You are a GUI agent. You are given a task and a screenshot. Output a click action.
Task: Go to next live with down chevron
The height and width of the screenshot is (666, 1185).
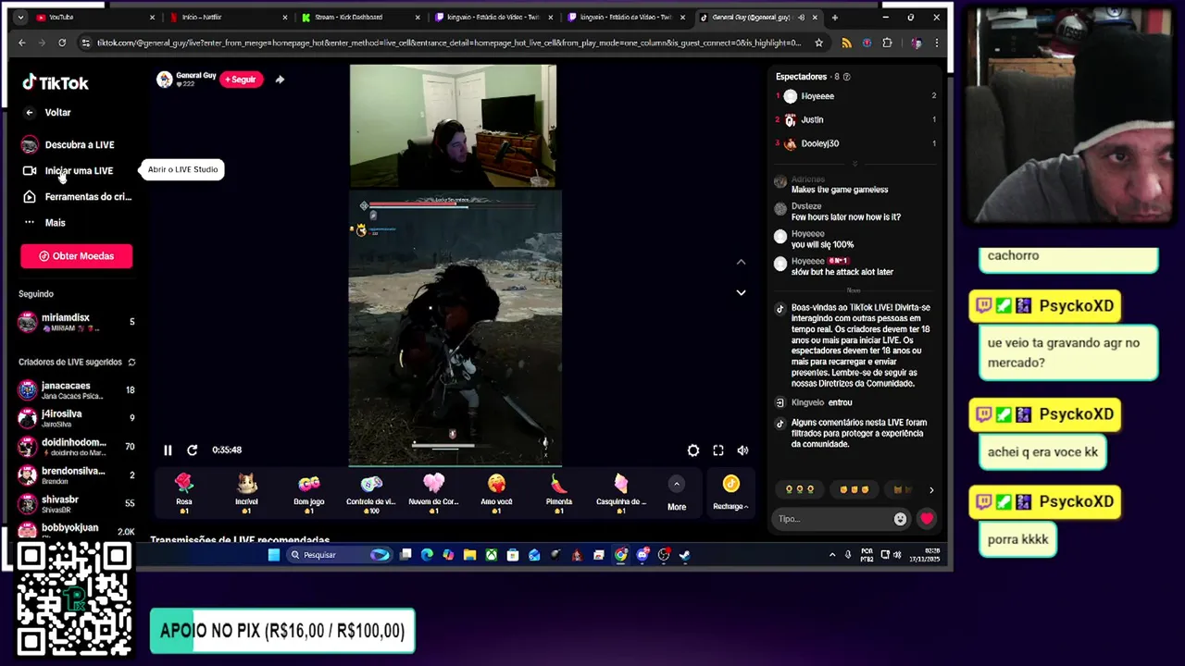click(x=741, y=292)
